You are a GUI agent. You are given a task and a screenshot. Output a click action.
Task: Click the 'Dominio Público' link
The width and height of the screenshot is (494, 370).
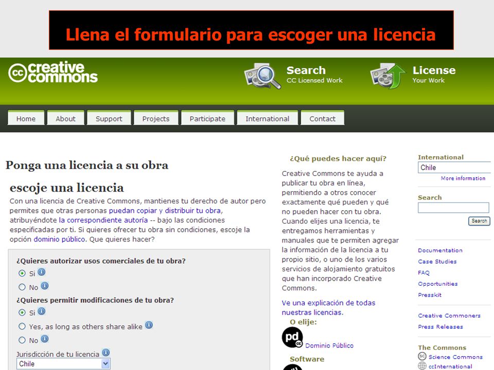click(x=329, y=345)
